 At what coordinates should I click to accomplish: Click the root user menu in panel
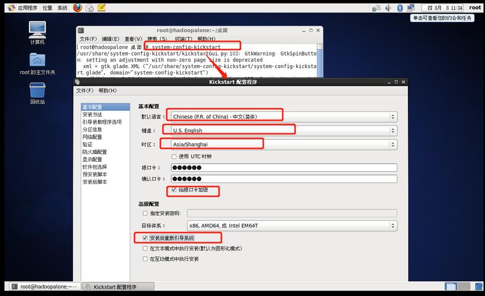pos(475,8)
